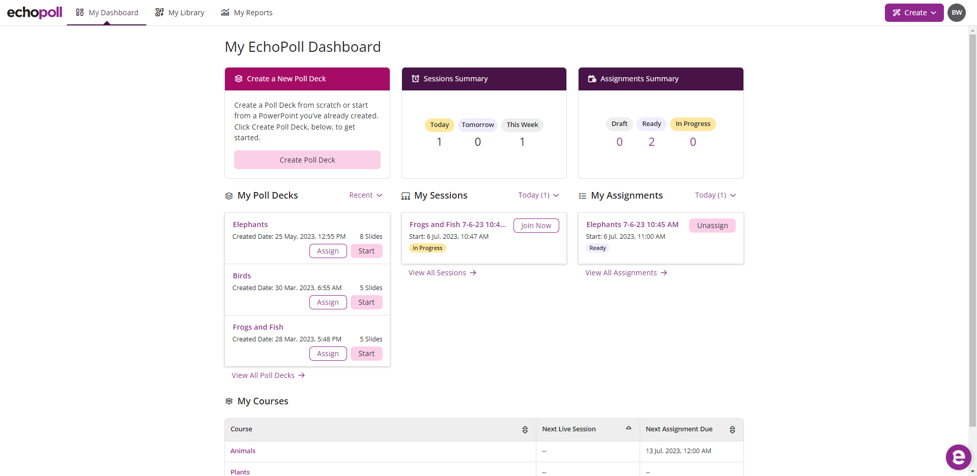The height and width of the screenshot is (476, 977).
Task: Click the echopoll logo
Action: [x=35, y=12]
